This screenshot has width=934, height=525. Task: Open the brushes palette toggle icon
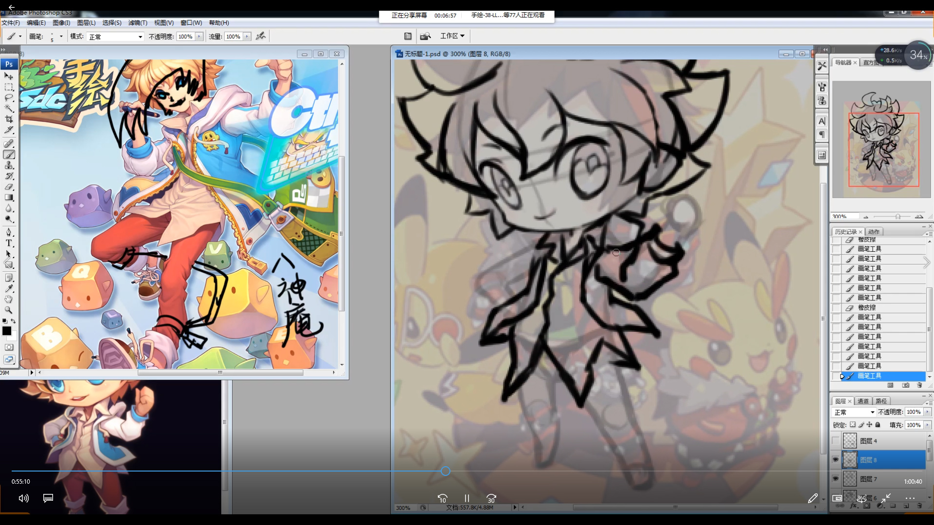tap(408, 36)
